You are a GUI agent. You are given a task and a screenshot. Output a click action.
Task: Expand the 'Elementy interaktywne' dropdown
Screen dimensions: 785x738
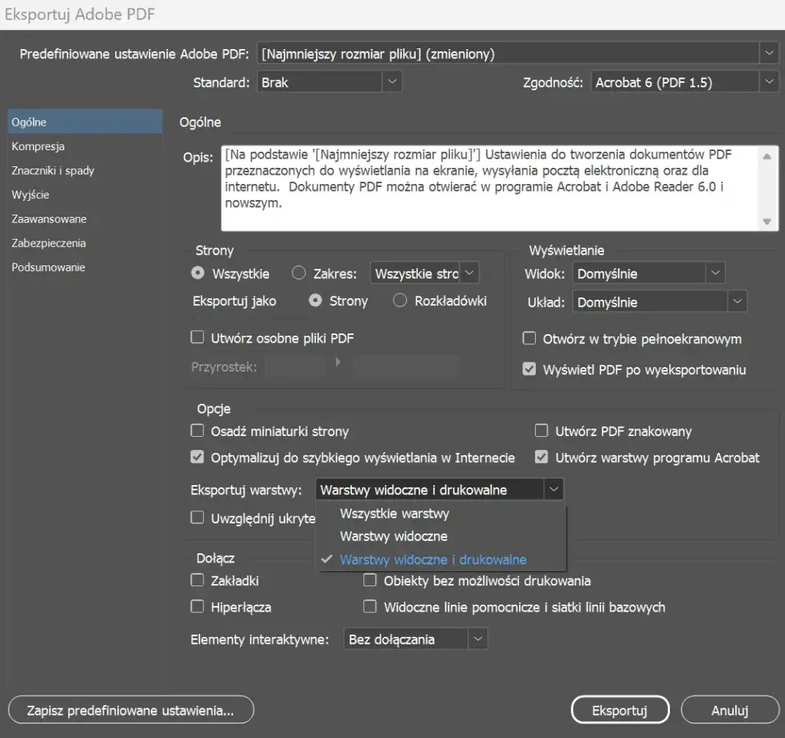(x=415, y=639)
